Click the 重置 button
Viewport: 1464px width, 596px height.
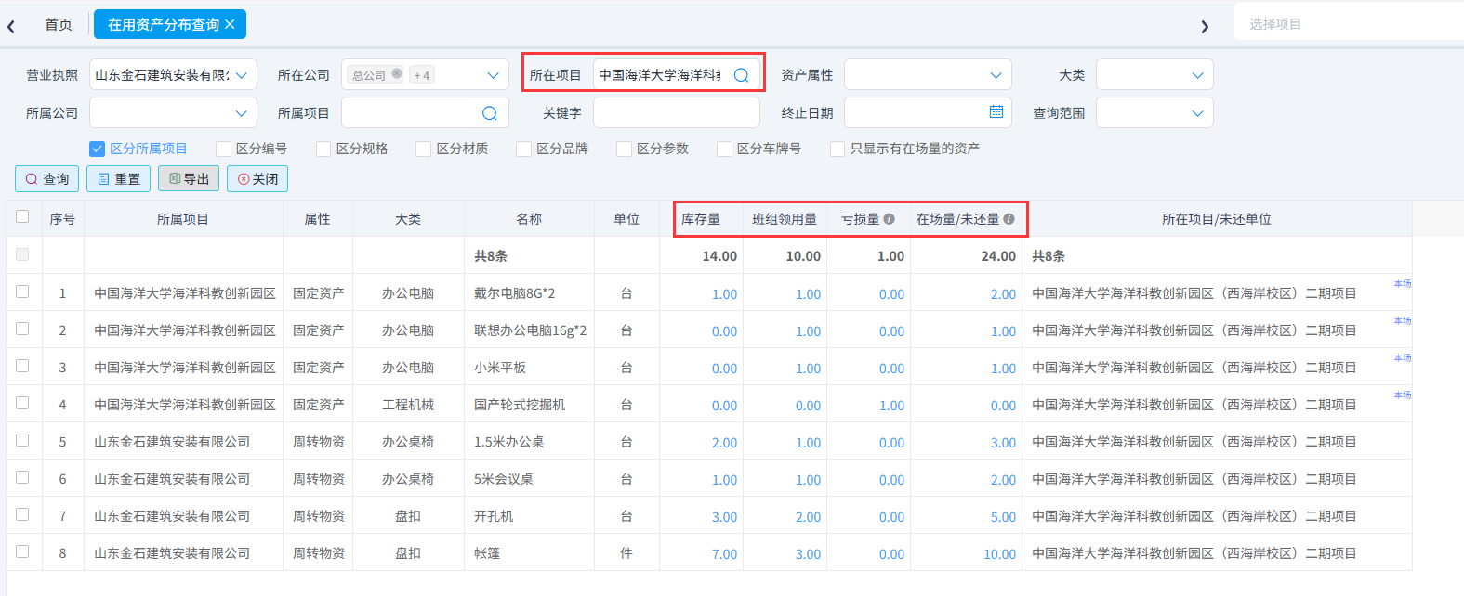(119, 179)
